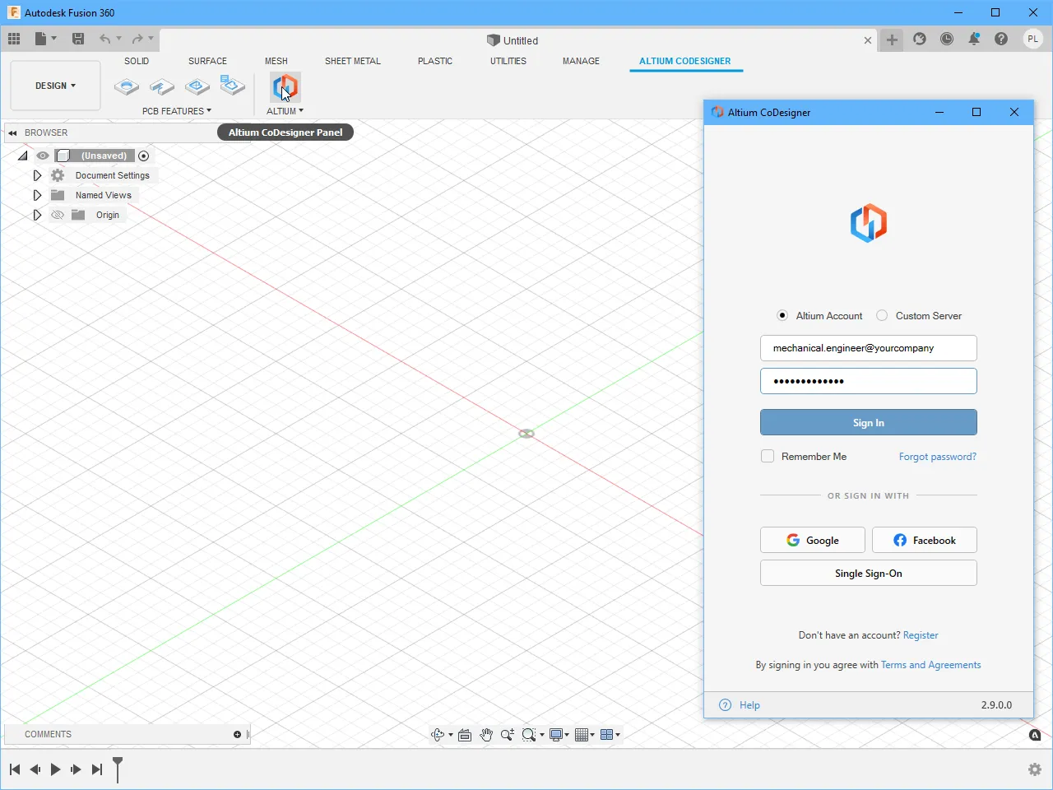Toggle visibility of the Origin folder
Image resolution: width=1053 pixels, height=790 pixels.
tap(58, 215)
